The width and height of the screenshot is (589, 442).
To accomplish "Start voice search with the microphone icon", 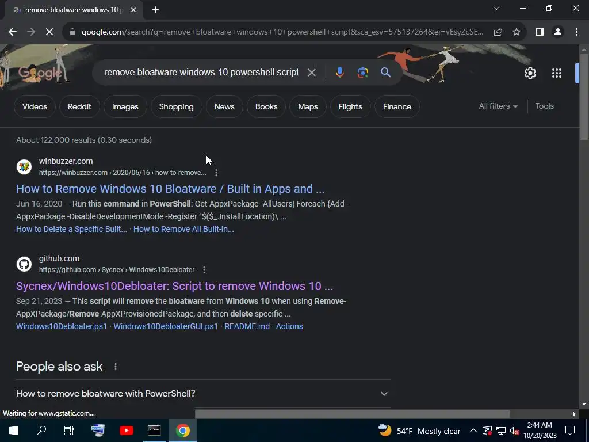I will point(339,73).
